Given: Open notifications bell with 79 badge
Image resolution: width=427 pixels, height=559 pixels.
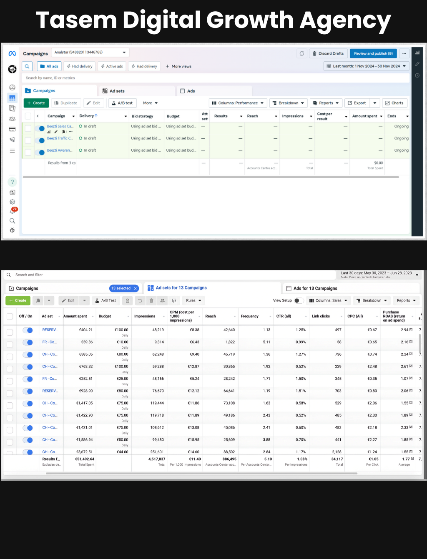Looking at the screenshot, I should [x=13, y=211].
